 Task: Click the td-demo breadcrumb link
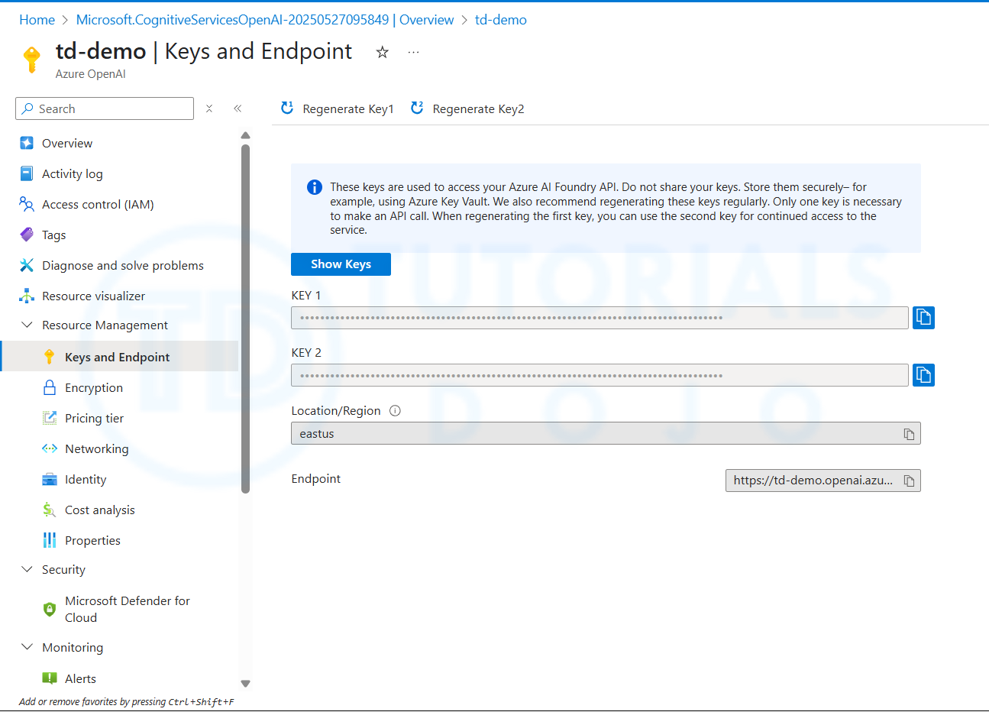click(x=501, y=20)
